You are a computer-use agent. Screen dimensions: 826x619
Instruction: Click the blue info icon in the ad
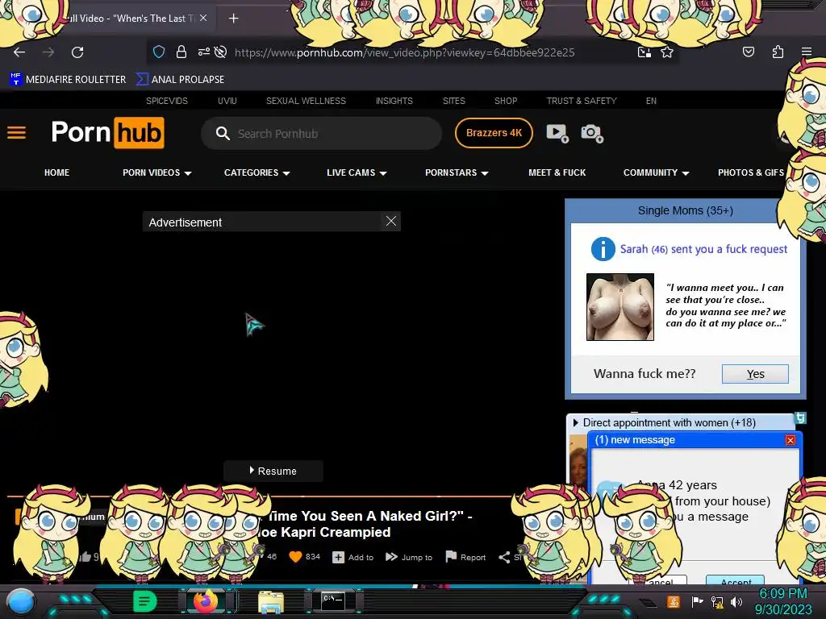pos(603,249)
